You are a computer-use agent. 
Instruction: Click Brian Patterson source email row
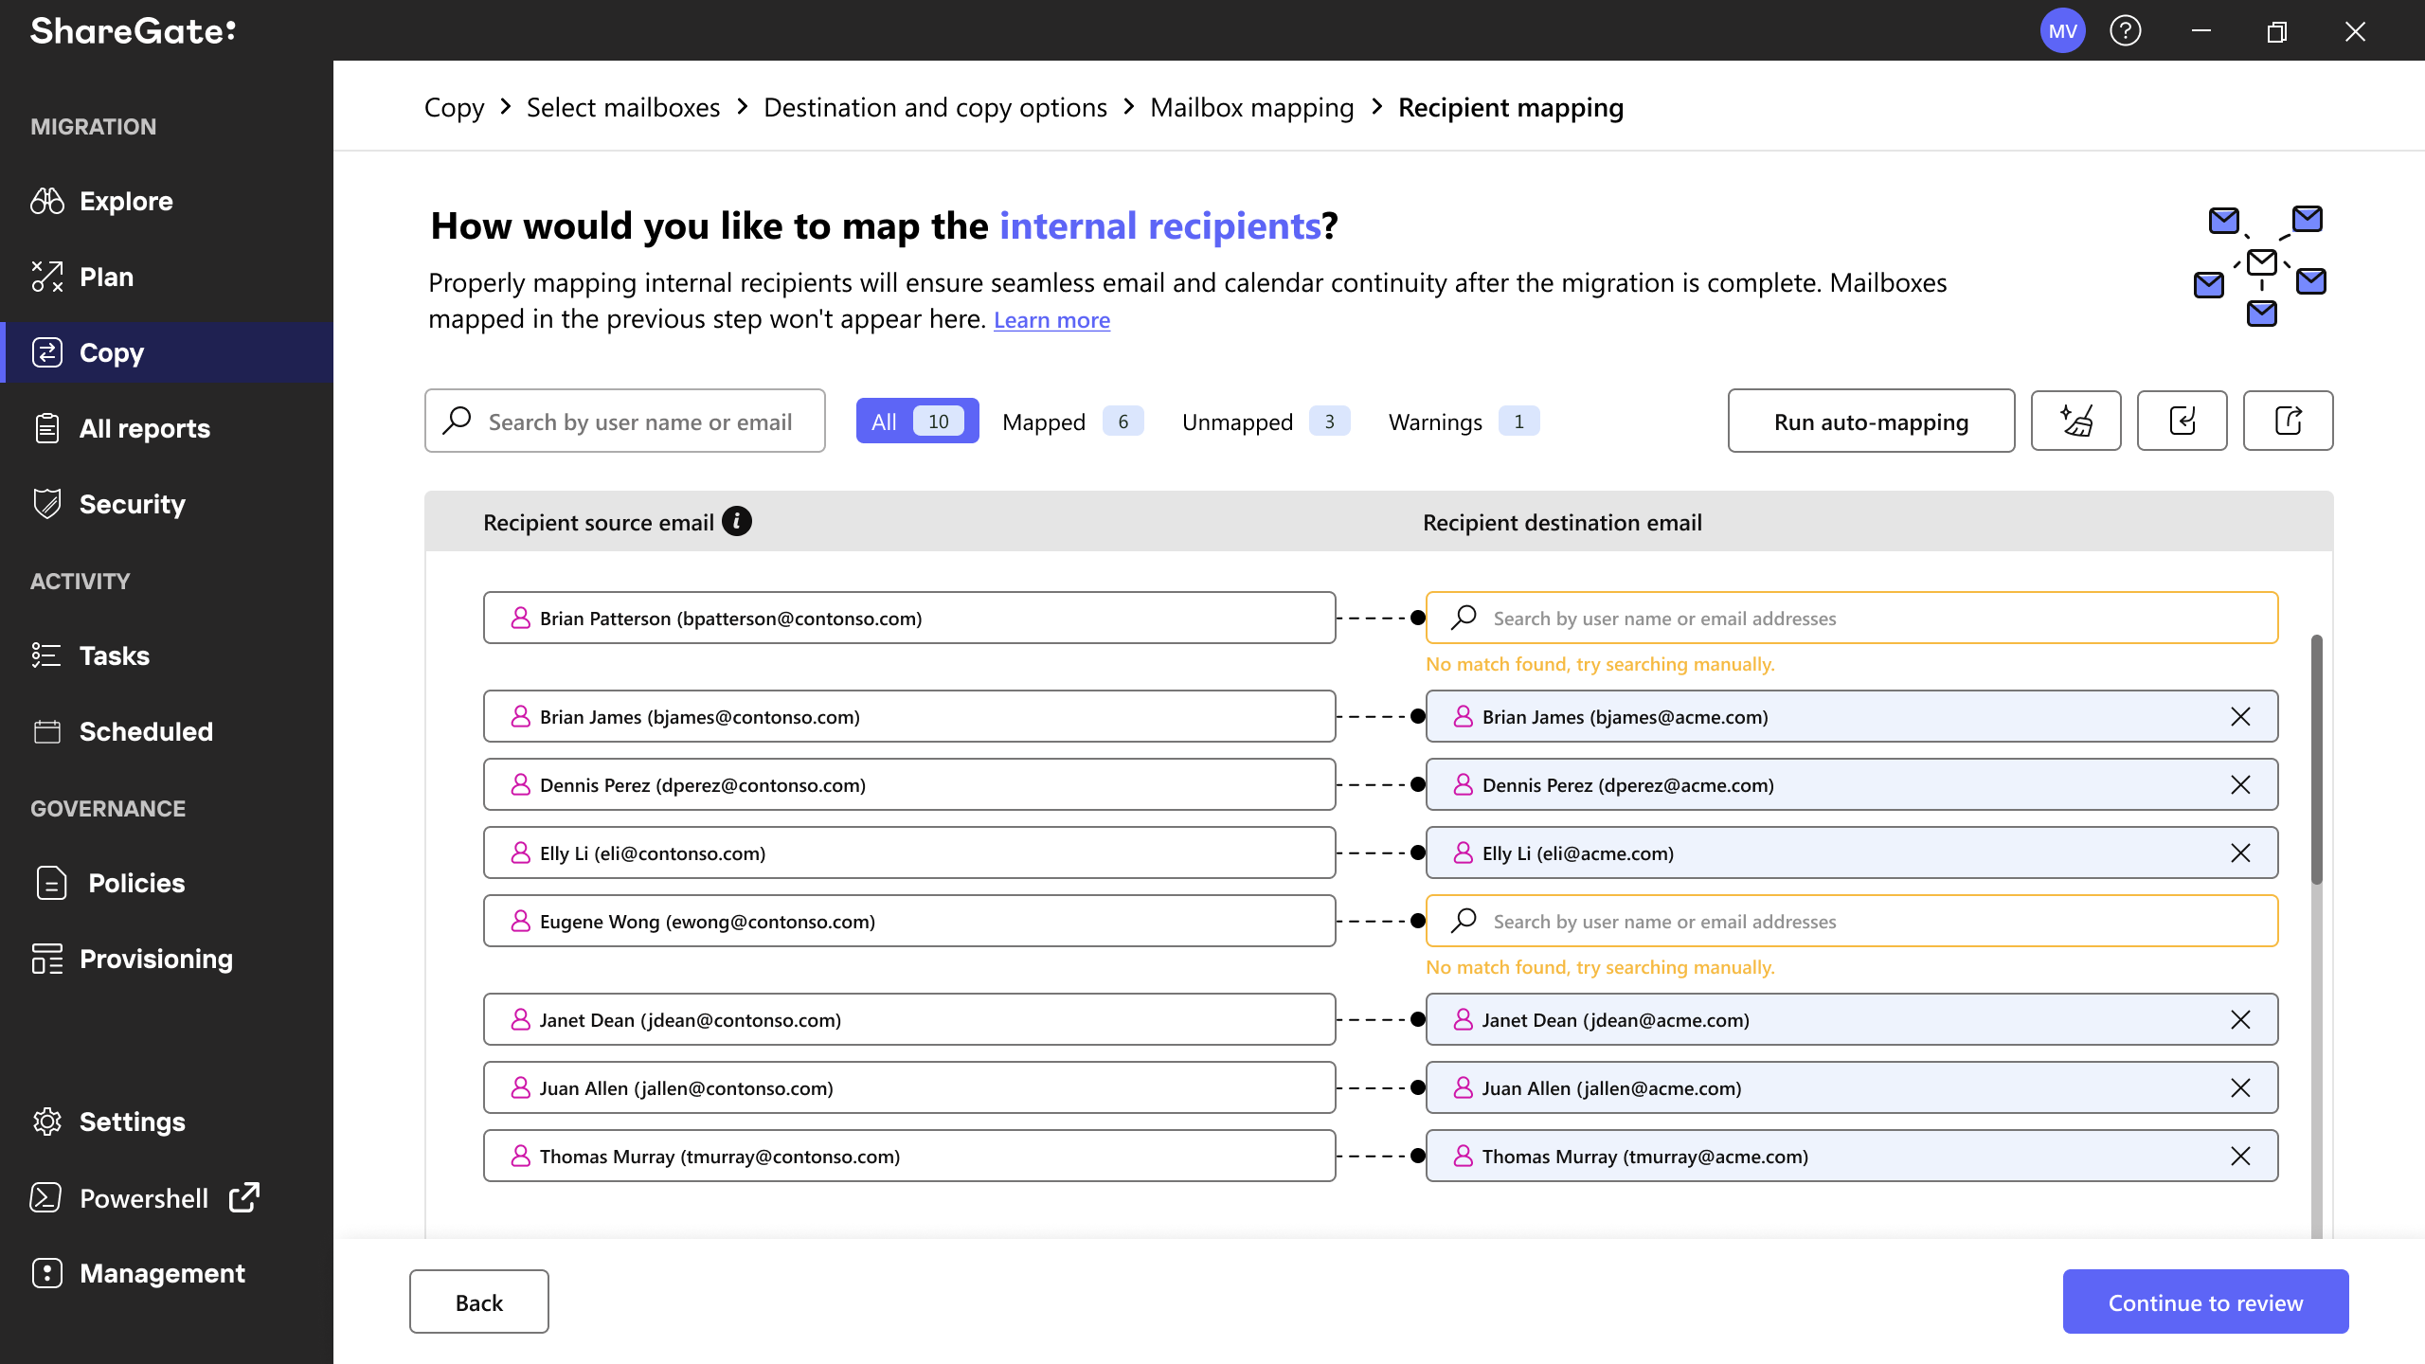click(909, 618)
